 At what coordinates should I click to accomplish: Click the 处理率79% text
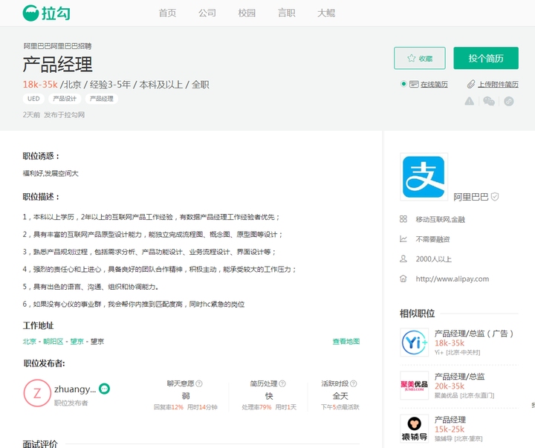(x=256, y=407)
